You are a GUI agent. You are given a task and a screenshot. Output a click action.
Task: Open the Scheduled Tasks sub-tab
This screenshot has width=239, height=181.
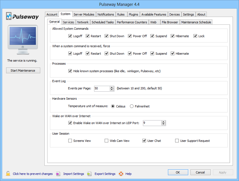point(103,22)
